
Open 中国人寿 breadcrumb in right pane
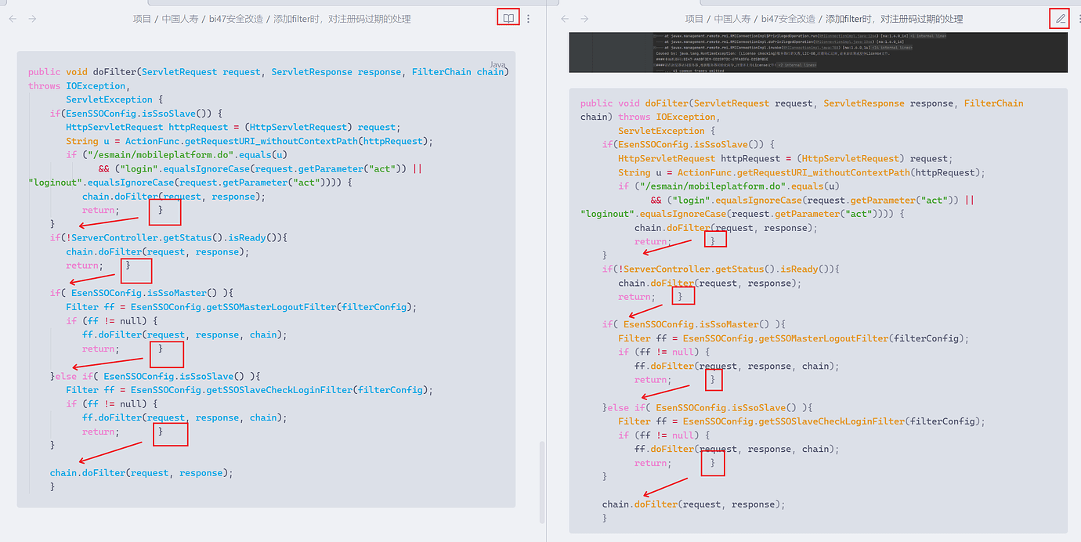coord(734,19)
